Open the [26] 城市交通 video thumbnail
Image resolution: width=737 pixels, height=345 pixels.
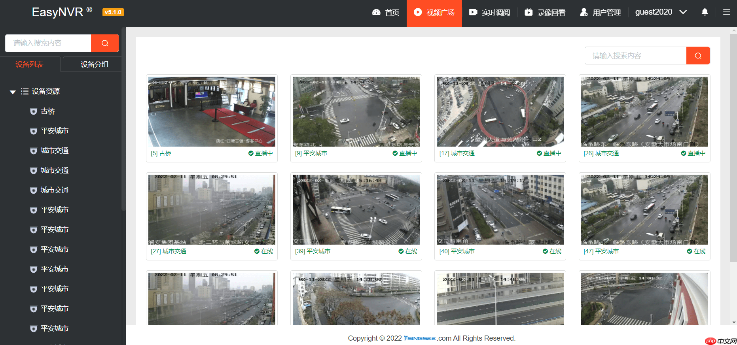coord(644,111)
